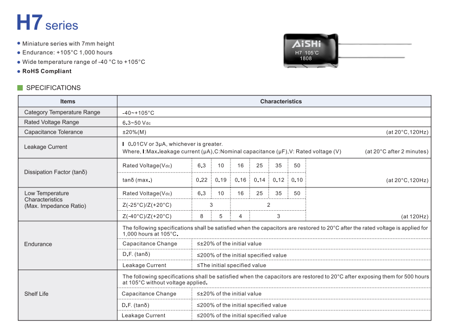Screen dimensions: 449x328
Task: Click the AiSHi logo on the capacitor
Action: [x=306, y=44]
